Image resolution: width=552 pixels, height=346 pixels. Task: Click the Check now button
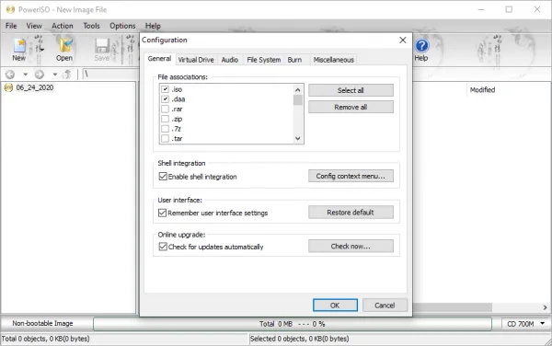(351, 246)
